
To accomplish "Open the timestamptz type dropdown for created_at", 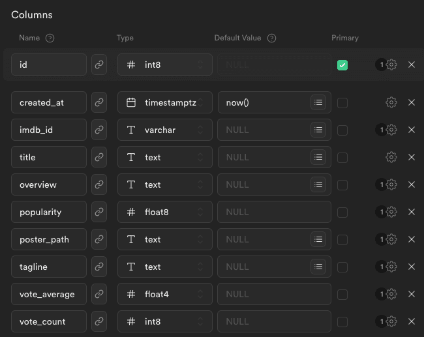I will [x=165, y=102].
